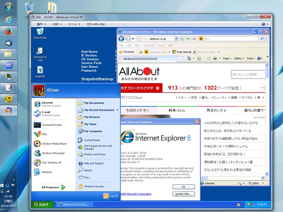Click the Compatibility View icon in IE
283x212 pixels.
(182, 39)
